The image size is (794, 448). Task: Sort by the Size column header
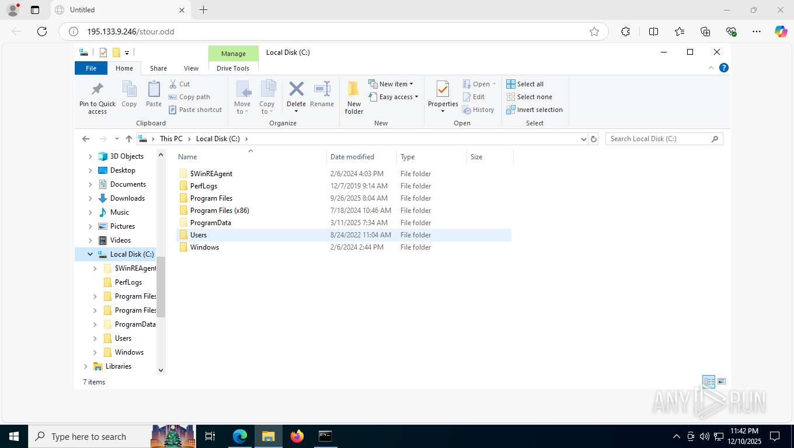pyautogui.click(x=490, y=157)
